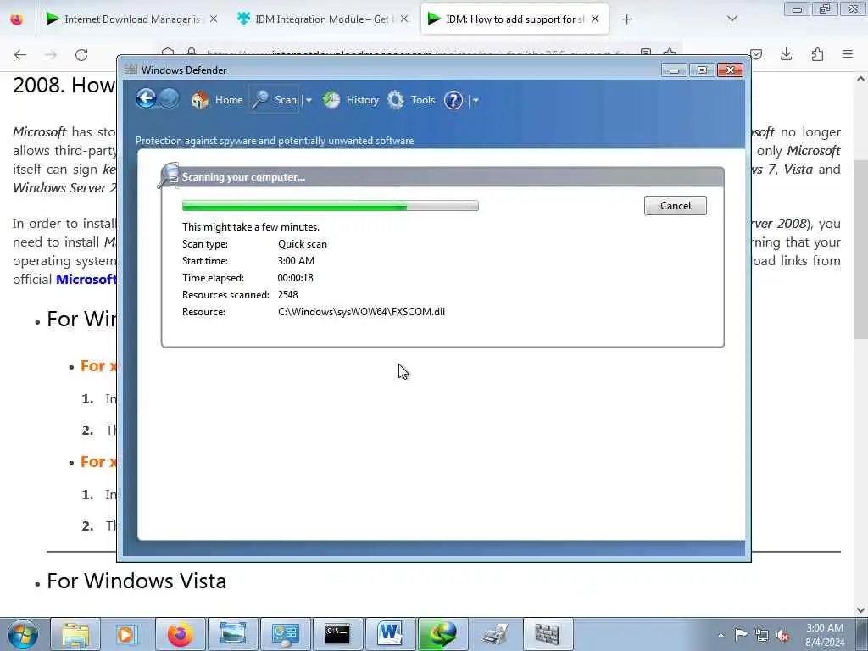Open the Firefox list all tabs dropdown

click(x=732, y=19)
